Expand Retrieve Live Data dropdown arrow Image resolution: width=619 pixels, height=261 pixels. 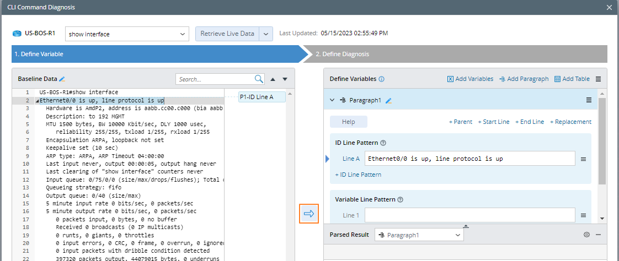tap(266, 34)
